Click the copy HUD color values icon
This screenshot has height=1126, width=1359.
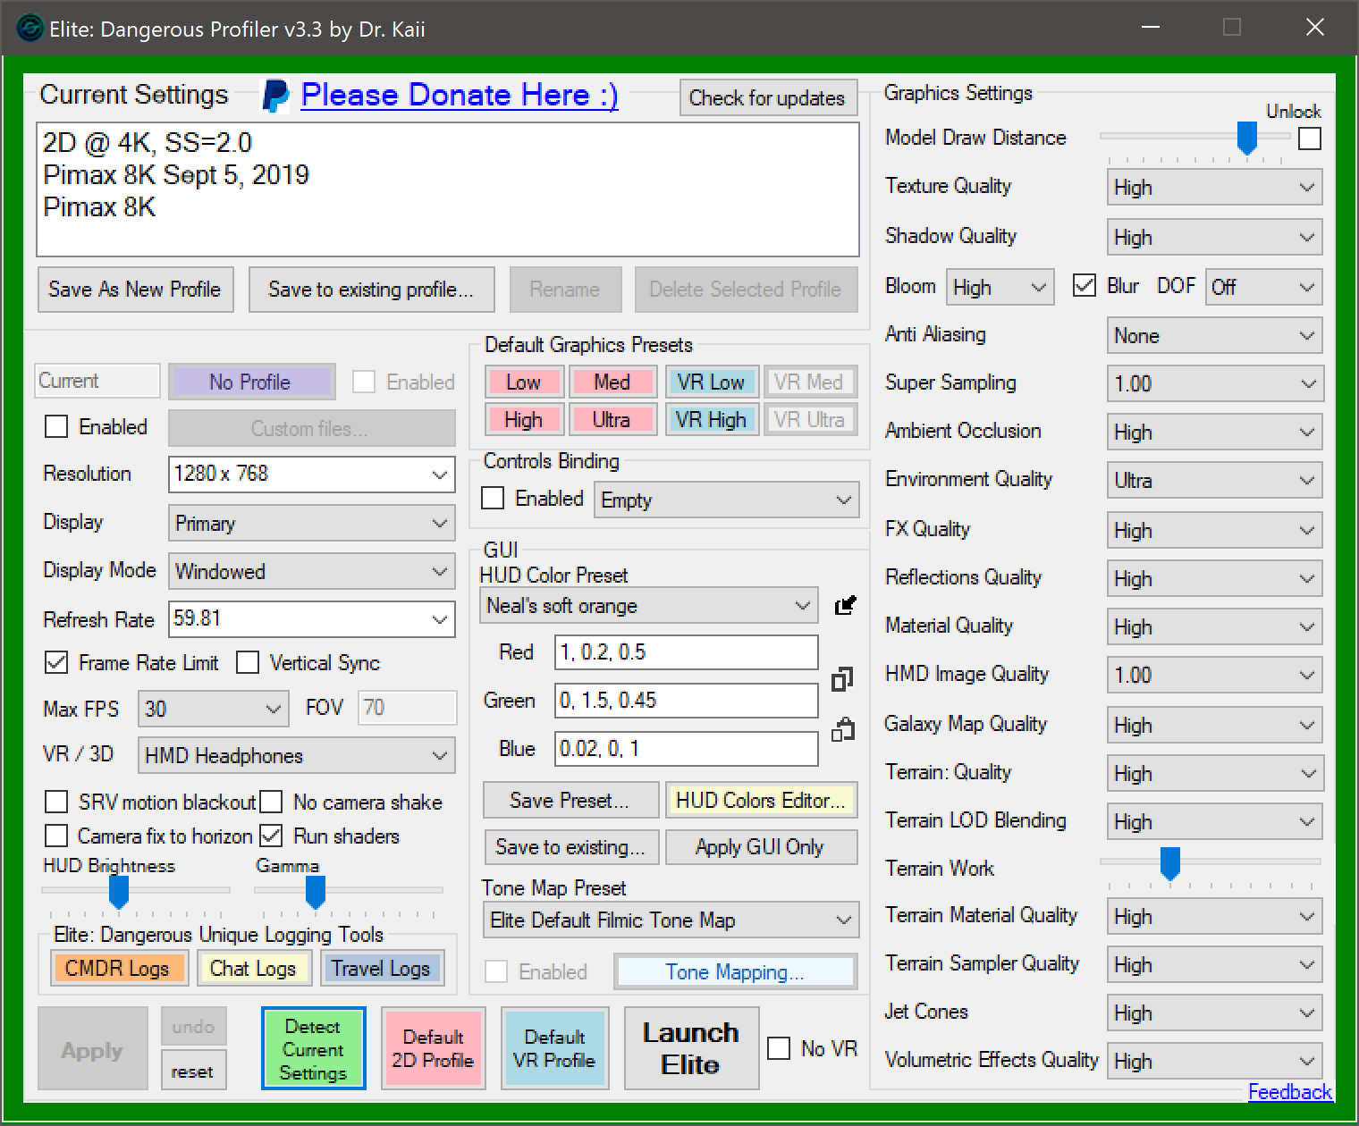point(841,680)
